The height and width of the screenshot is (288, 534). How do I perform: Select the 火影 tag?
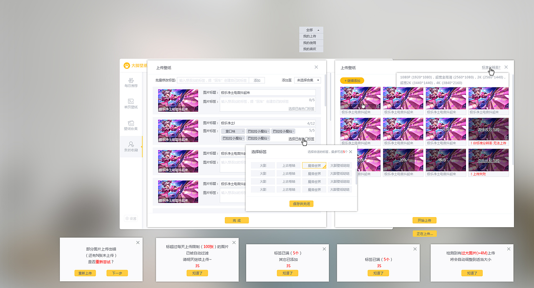(263, 165)
